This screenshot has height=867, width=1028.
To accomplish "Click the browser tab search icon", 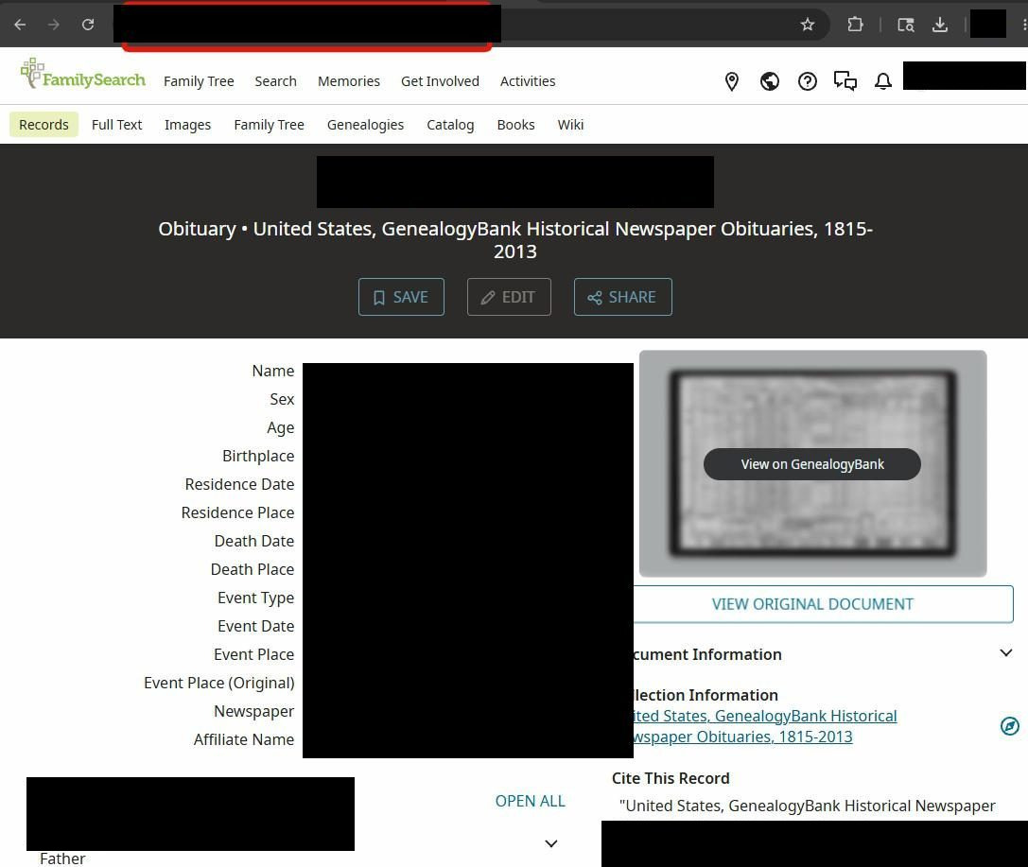I will 905,25.
